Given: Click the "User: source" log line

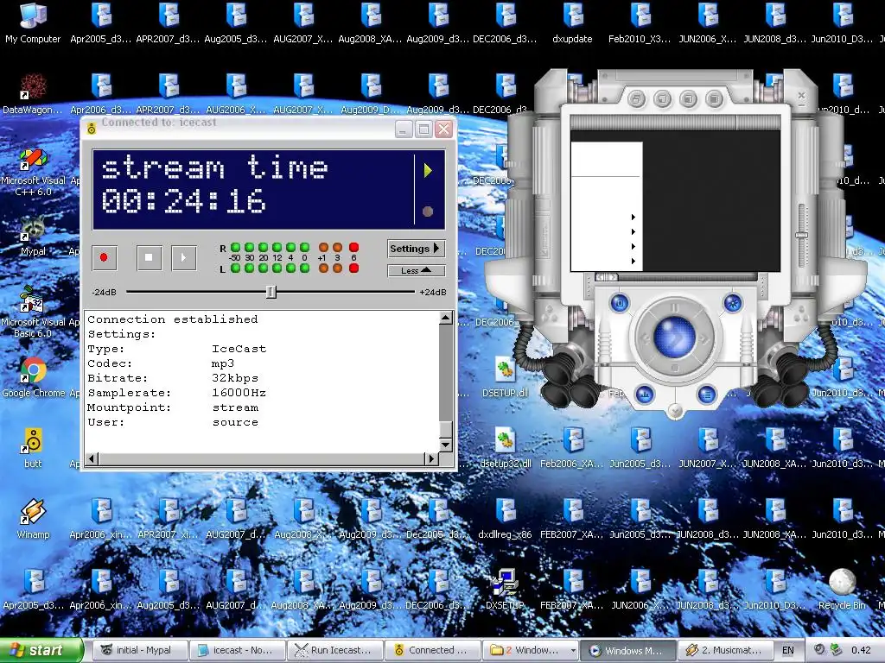Looking at the screenshot, I should 173,421.
